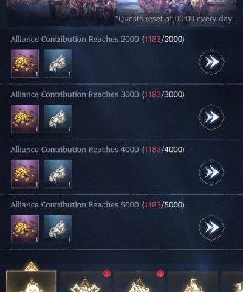The width and height of the screenshot is (243, 292).
Task: Tap gold nuggets reward for 2000 quest
Action: [x=25, y=63]
